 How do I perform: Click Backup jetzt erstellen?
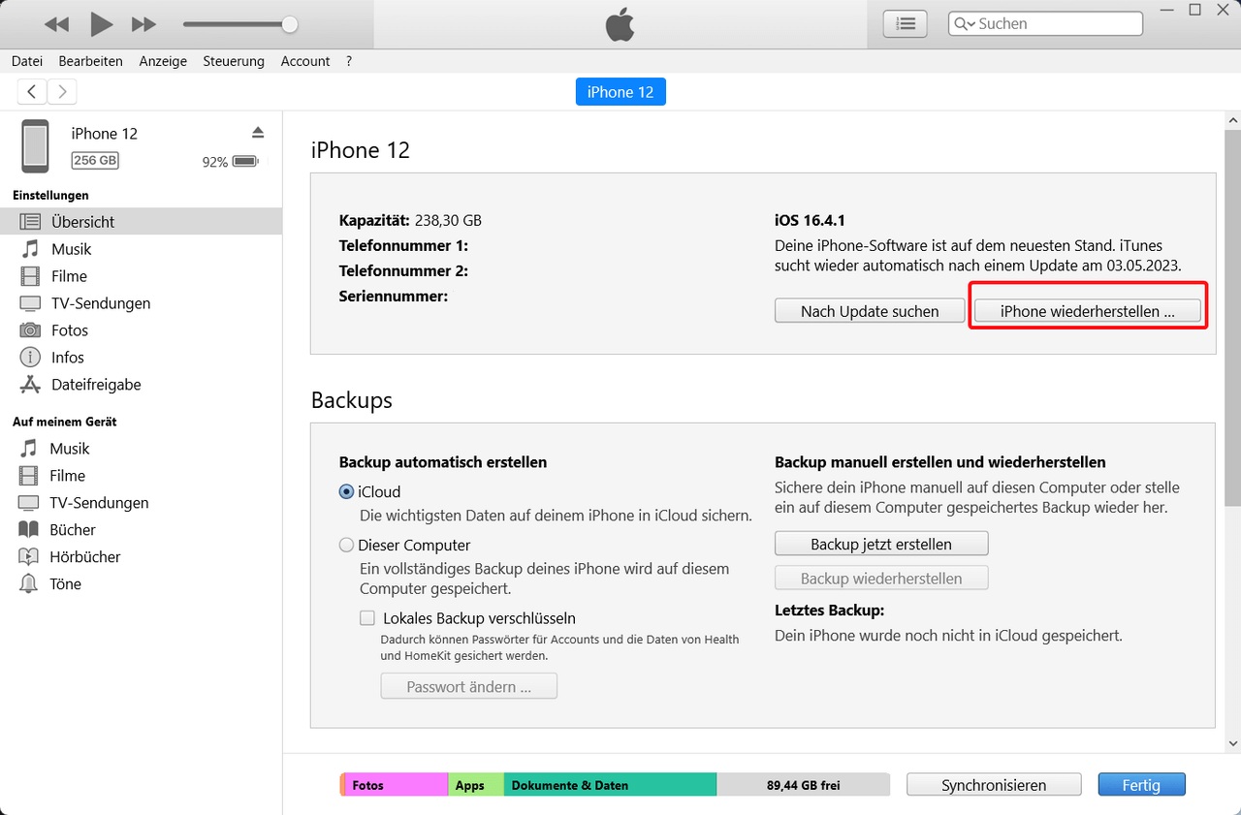click(x=880, y=544)
